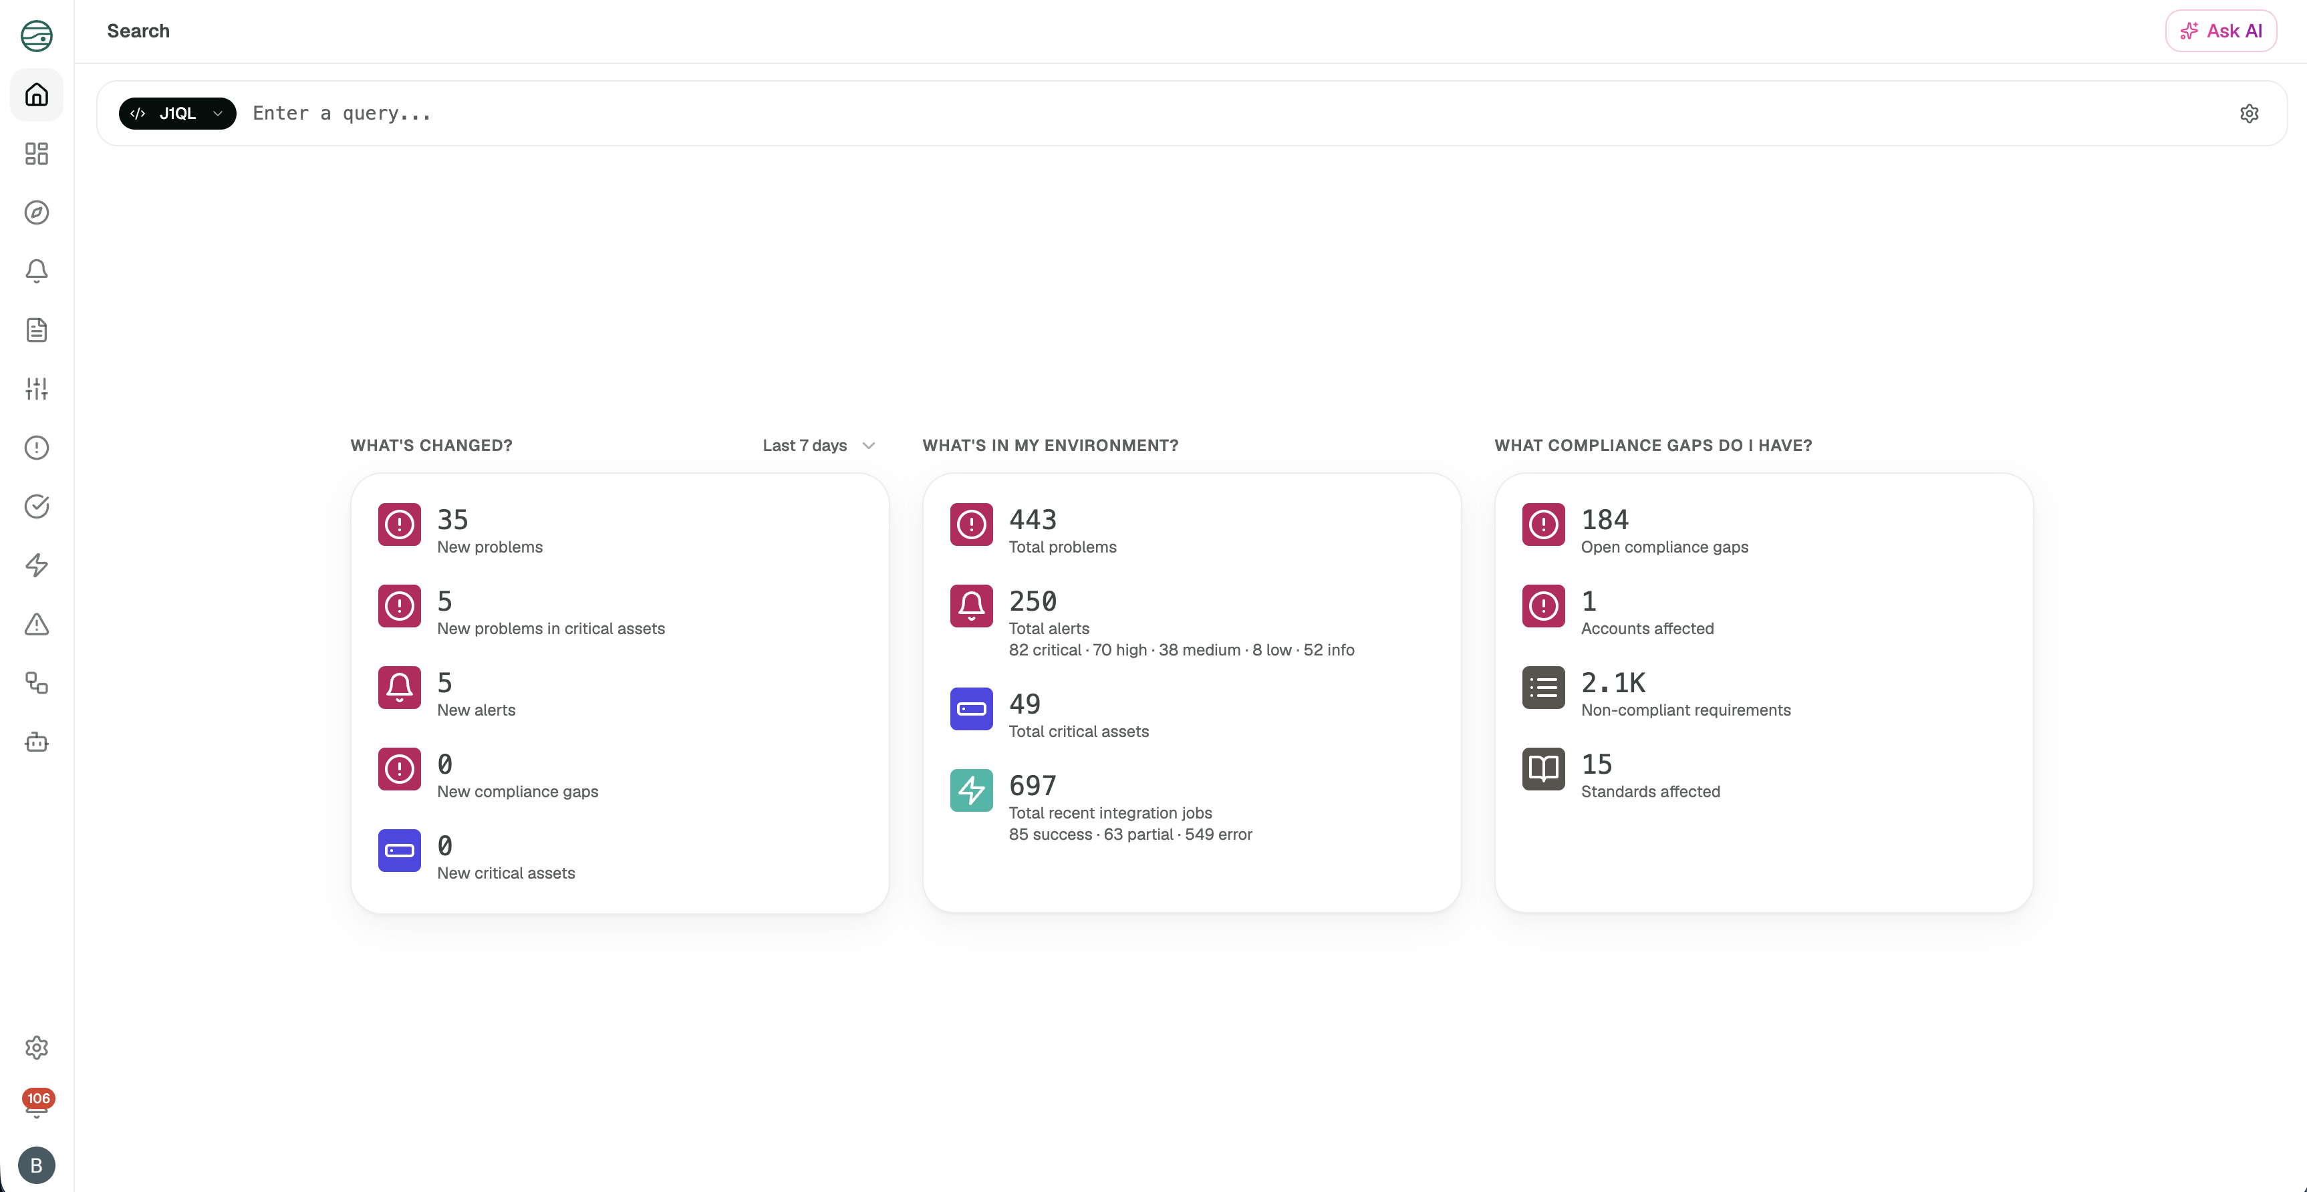The image size is (2307, 1192).
Task: Open the alerts bell icon in sidebar
Action: click(37, 271)
